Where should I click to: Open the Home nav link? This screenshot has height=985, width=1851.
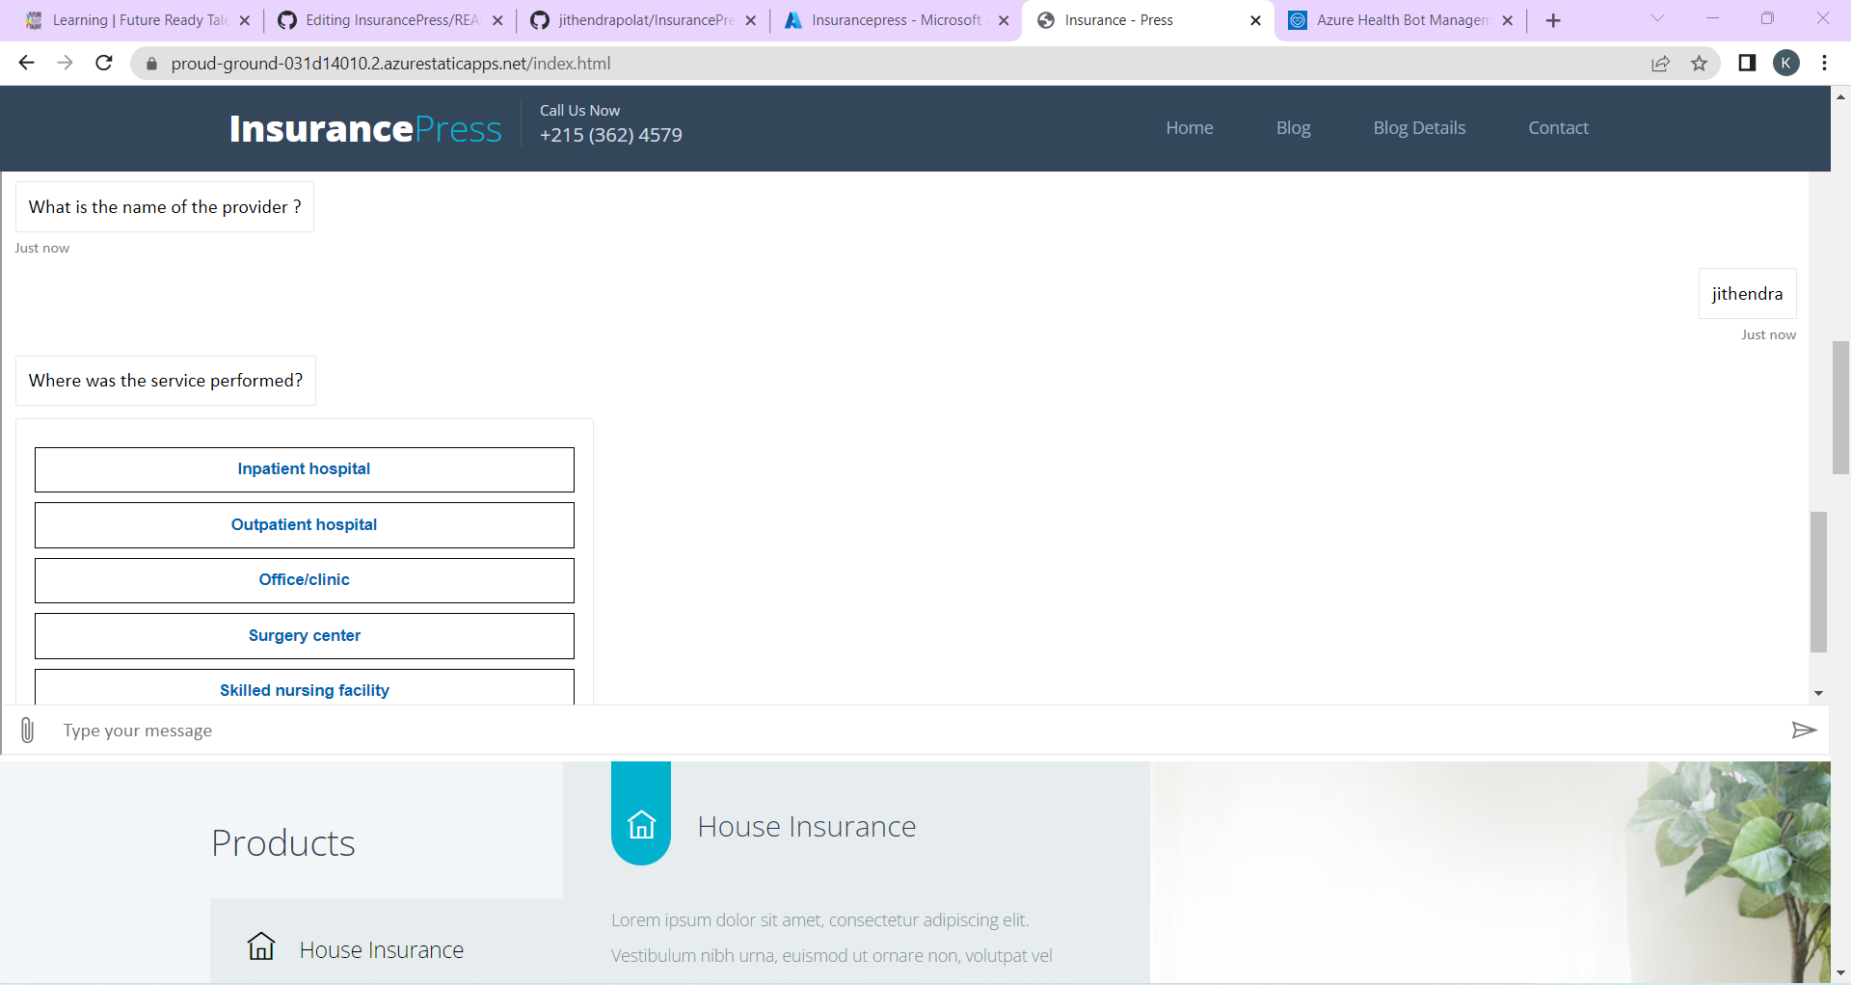coord(1189,128)
